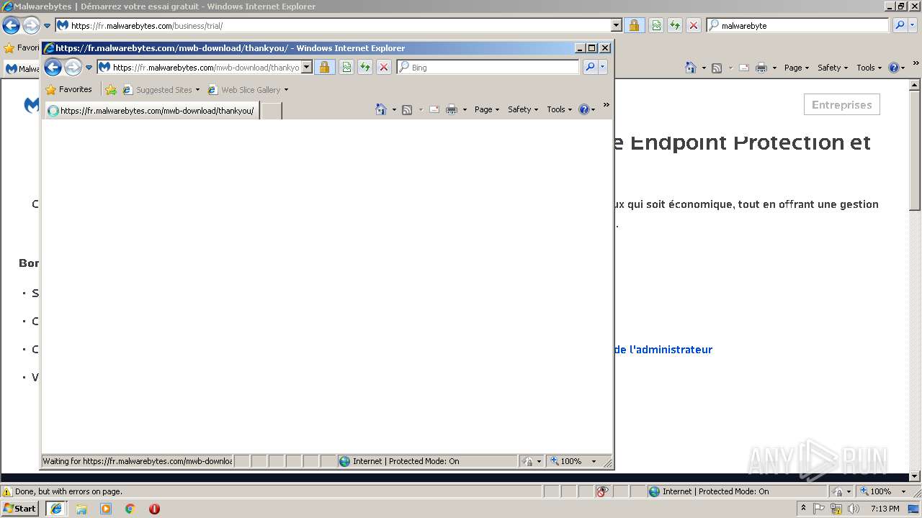Open Suggested Sites in front window
This screenshot has width=922, height=518.
[161, 90]
